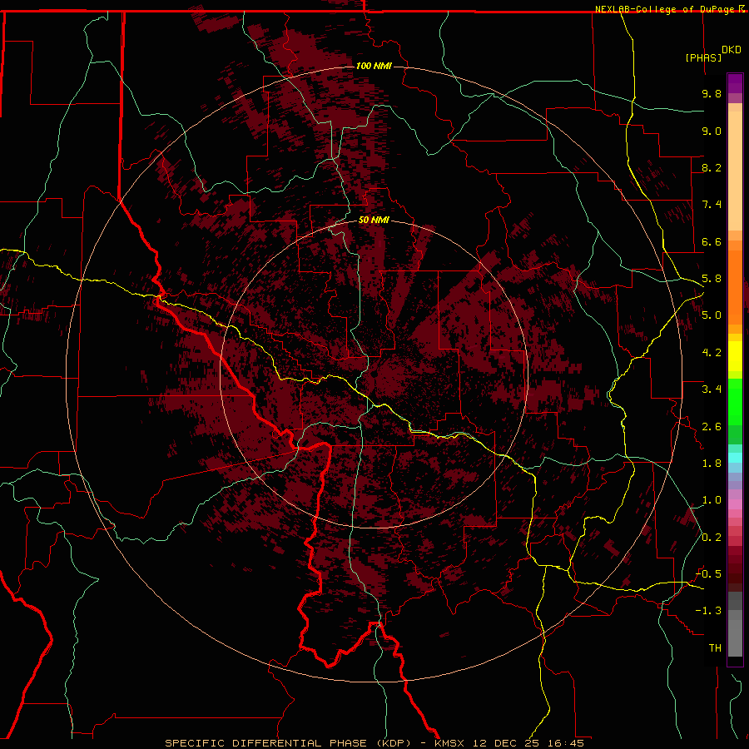This screenshot has height=749, width=749.
Task: Pick the cyan swatch beside 1.8
Action: [x=735, y=457]
